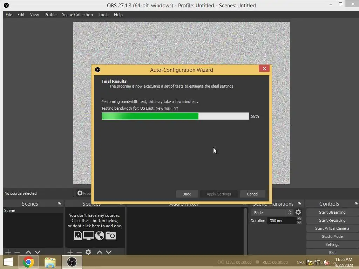
Task: Increase the transition duration value
Action: [299, 219]
